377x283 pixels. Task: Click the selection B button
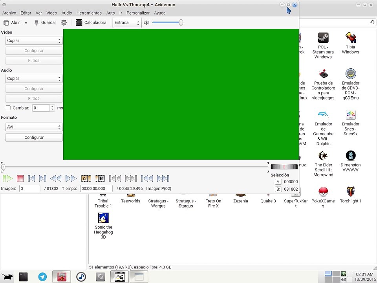click(x=278, y=189)
